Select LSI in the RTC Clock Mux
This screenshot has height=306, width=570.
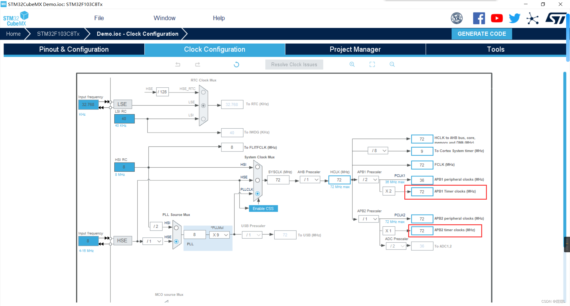point(203,119)
